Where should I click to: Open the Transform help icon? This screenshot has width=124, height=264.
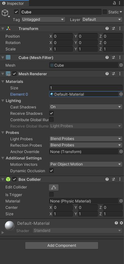tap(107, 28)
